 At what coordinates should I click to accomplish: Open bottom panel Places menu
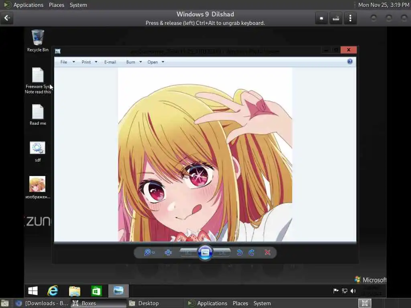pyautogui.click(x=240, y=303)
